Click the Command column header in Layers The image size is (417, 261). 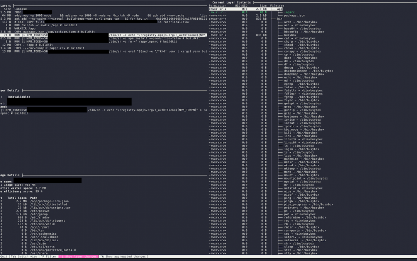[20, 9]
